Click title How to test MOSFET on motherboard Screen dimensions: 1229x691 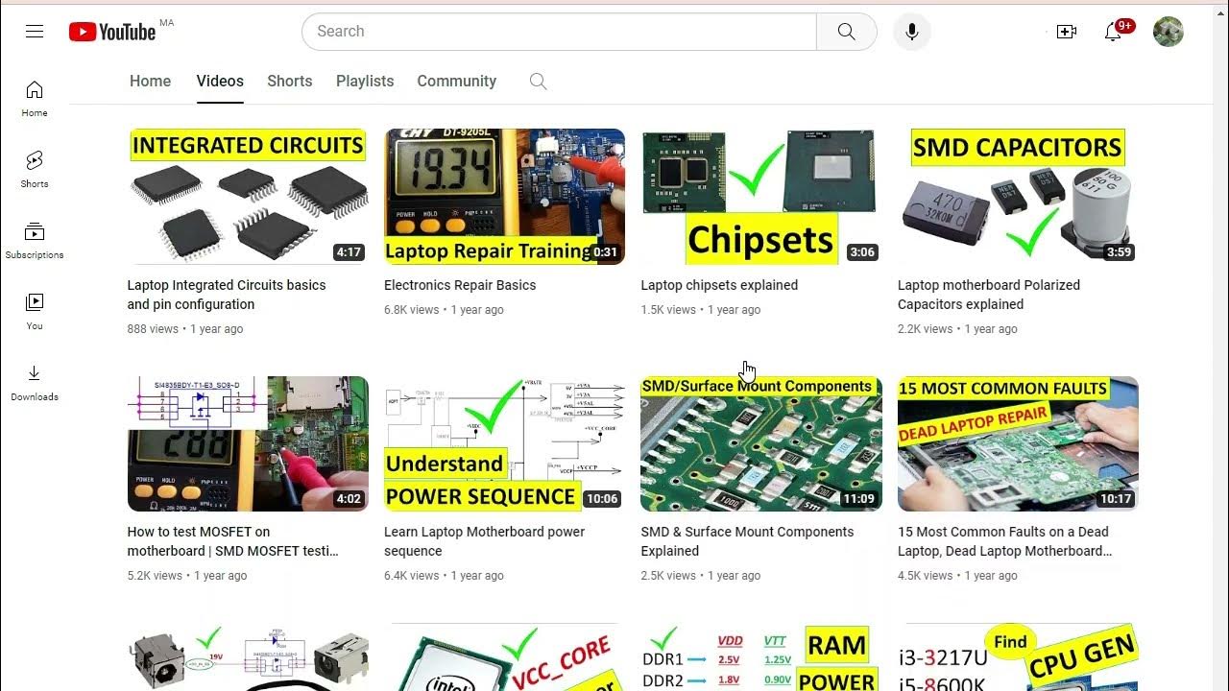pyautogui.click(x=232, y=541)
